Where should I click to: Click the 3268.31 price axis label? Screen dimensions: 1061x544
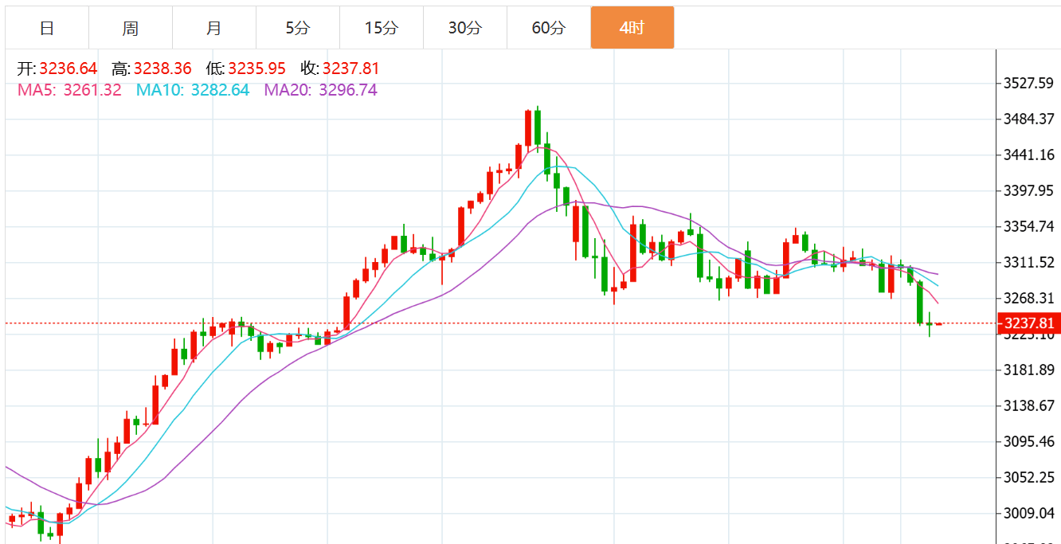[1028, 298]
